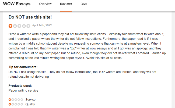Click the last gray Quality rating star
The image size is (175, 108).
coord(22,104)
